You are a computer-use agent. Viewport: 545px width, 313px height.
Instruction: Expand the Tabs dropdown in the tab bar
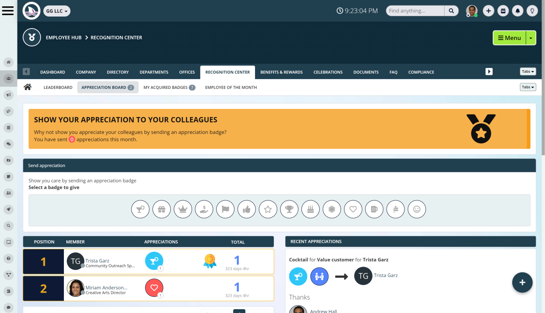coord(528,71)
